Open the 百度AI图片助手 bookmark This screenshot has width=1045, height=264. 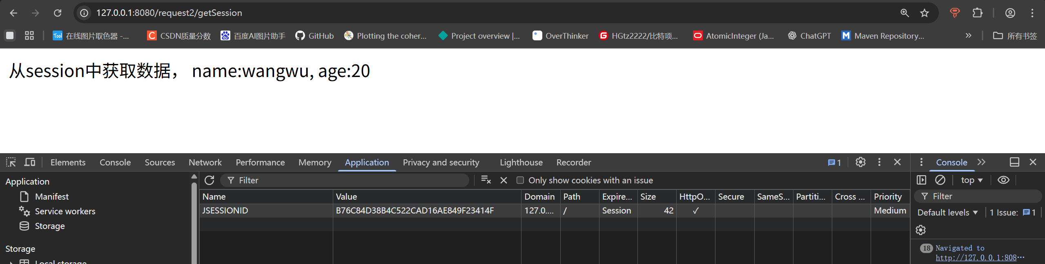point(253,36)
